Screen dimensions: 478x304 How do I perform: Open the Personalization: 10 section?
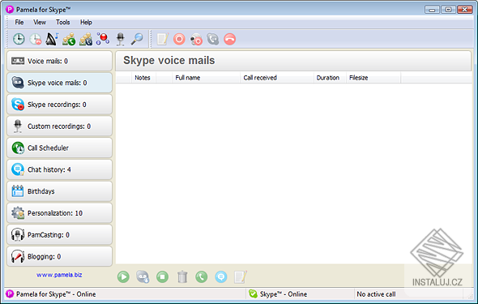click(59, 213)
